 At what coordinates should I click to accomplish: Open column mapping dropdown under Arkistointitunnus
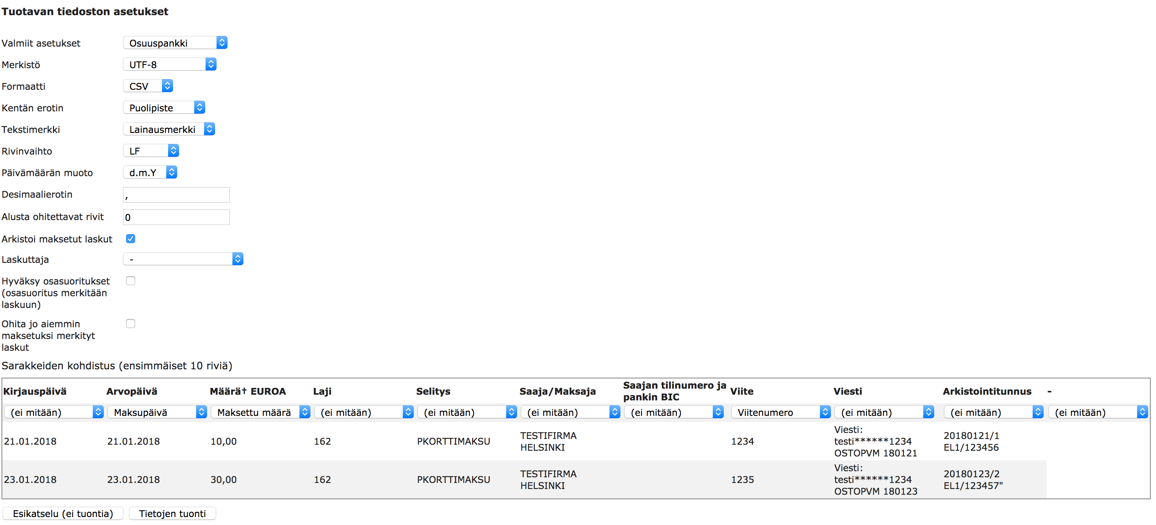click(x=994, y=412)
